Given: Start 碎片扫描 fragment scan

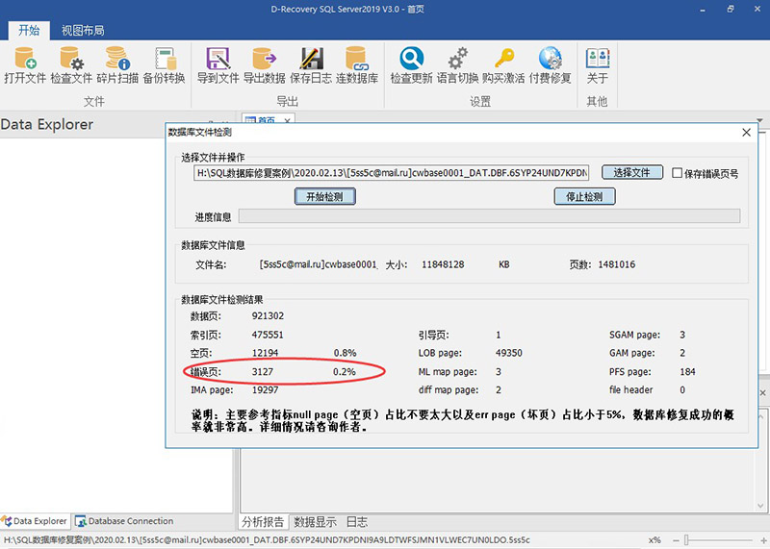Looking at the screenshot, I should 117,65.
